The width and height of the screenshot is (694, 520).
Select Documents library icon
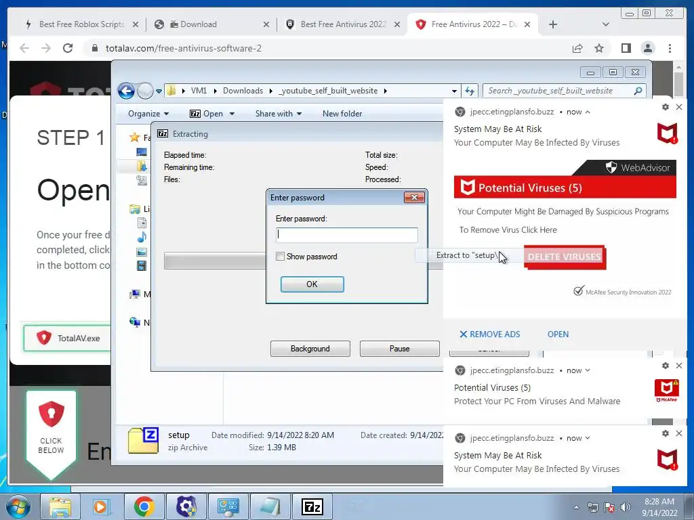pos(142,222)
